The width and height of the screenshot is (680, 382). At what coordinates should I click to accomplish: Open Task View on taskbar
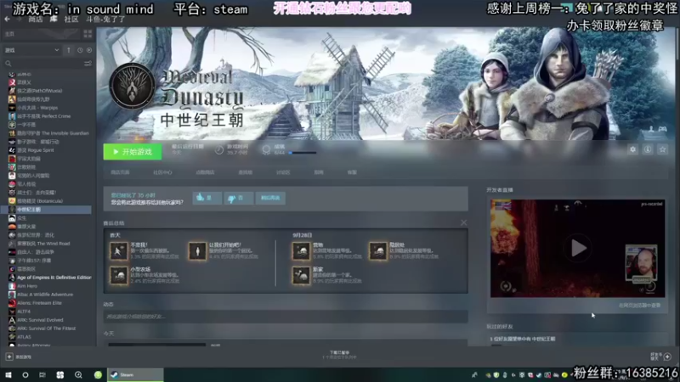click(x=42, y=375)
